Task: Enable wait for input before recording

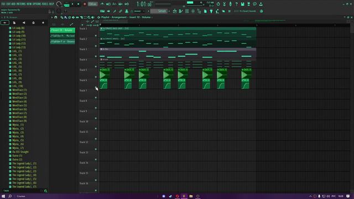Action: tap(108, 4)
